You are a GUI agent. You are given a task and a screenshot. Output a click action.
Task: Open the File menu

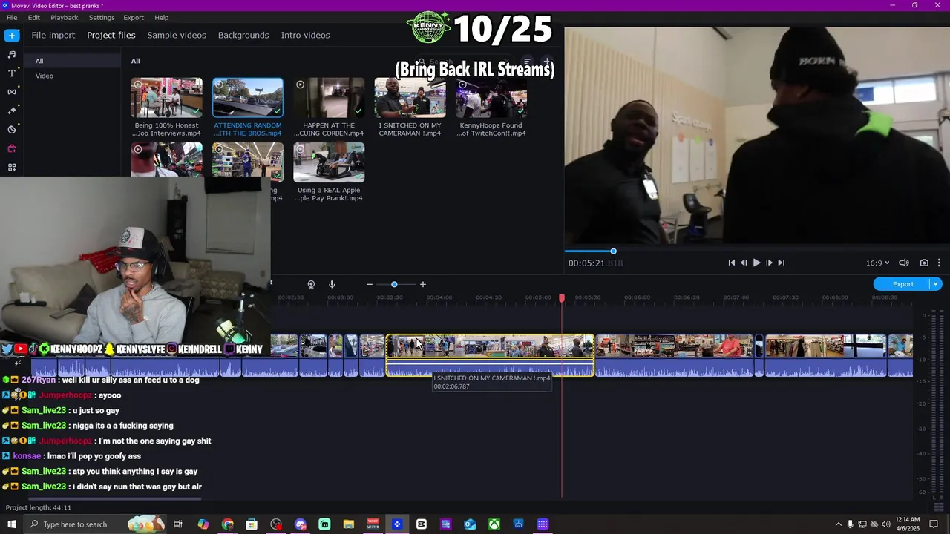point(12,17)
